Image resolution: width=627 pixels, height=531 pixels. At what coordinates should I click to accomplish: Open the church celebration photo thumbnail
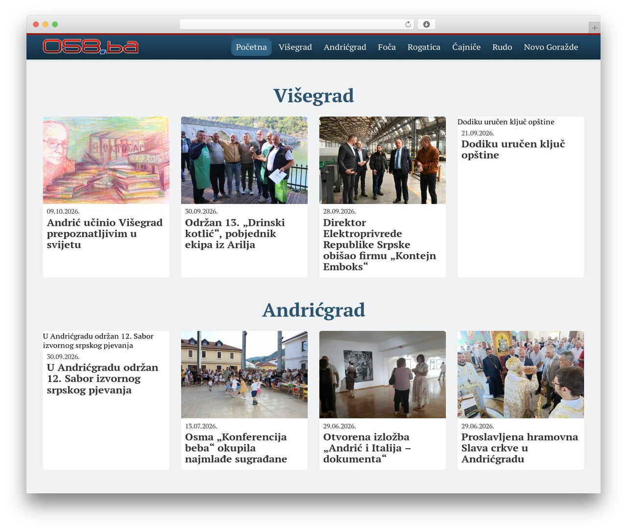tap(521, 375)
